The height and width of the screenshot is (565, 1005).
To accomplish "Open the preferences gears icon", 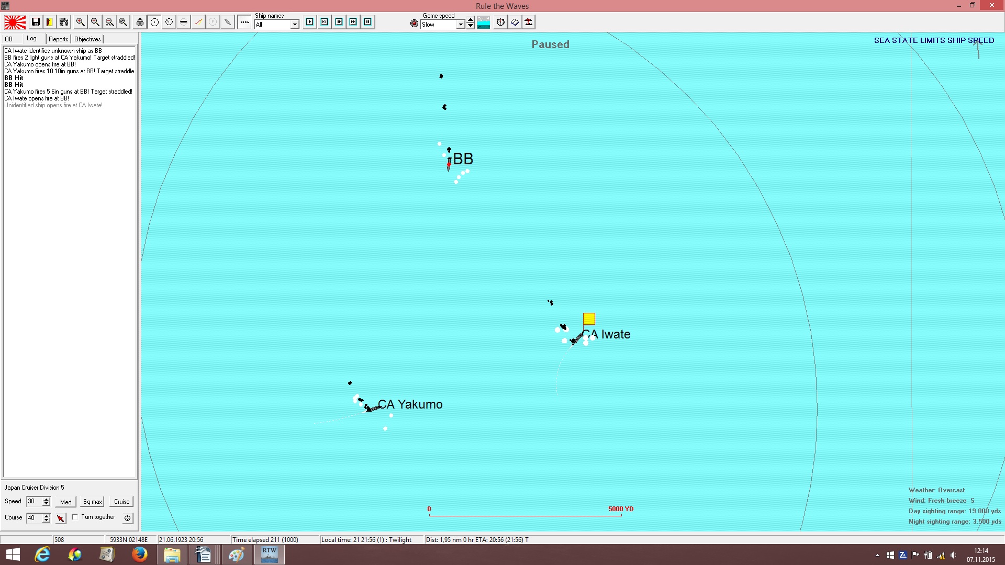I will pyautogui.click(x=64, y=22).
